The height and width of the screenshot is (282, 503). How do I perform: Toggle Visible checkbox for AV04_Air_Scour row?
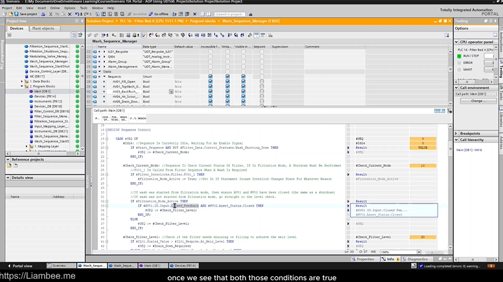click(243, 96)
